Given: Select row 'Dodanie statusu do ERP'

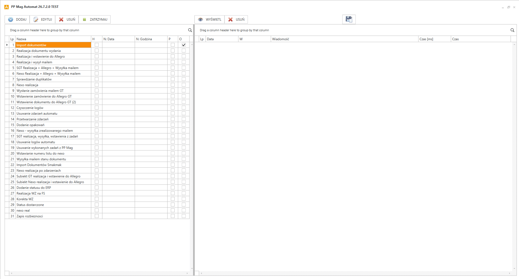Looking at the screenshot, I should point(97,187).
